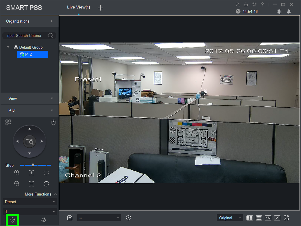The height and width of the screenshot is (226, 301).
Task: Click the SMART PSS logo
Action: tap(24, 8)
